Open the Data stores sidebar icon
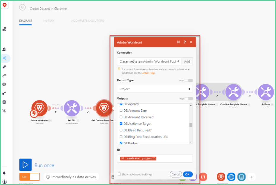The height and width of the screenshot is (185, 276). click(4, 102)
